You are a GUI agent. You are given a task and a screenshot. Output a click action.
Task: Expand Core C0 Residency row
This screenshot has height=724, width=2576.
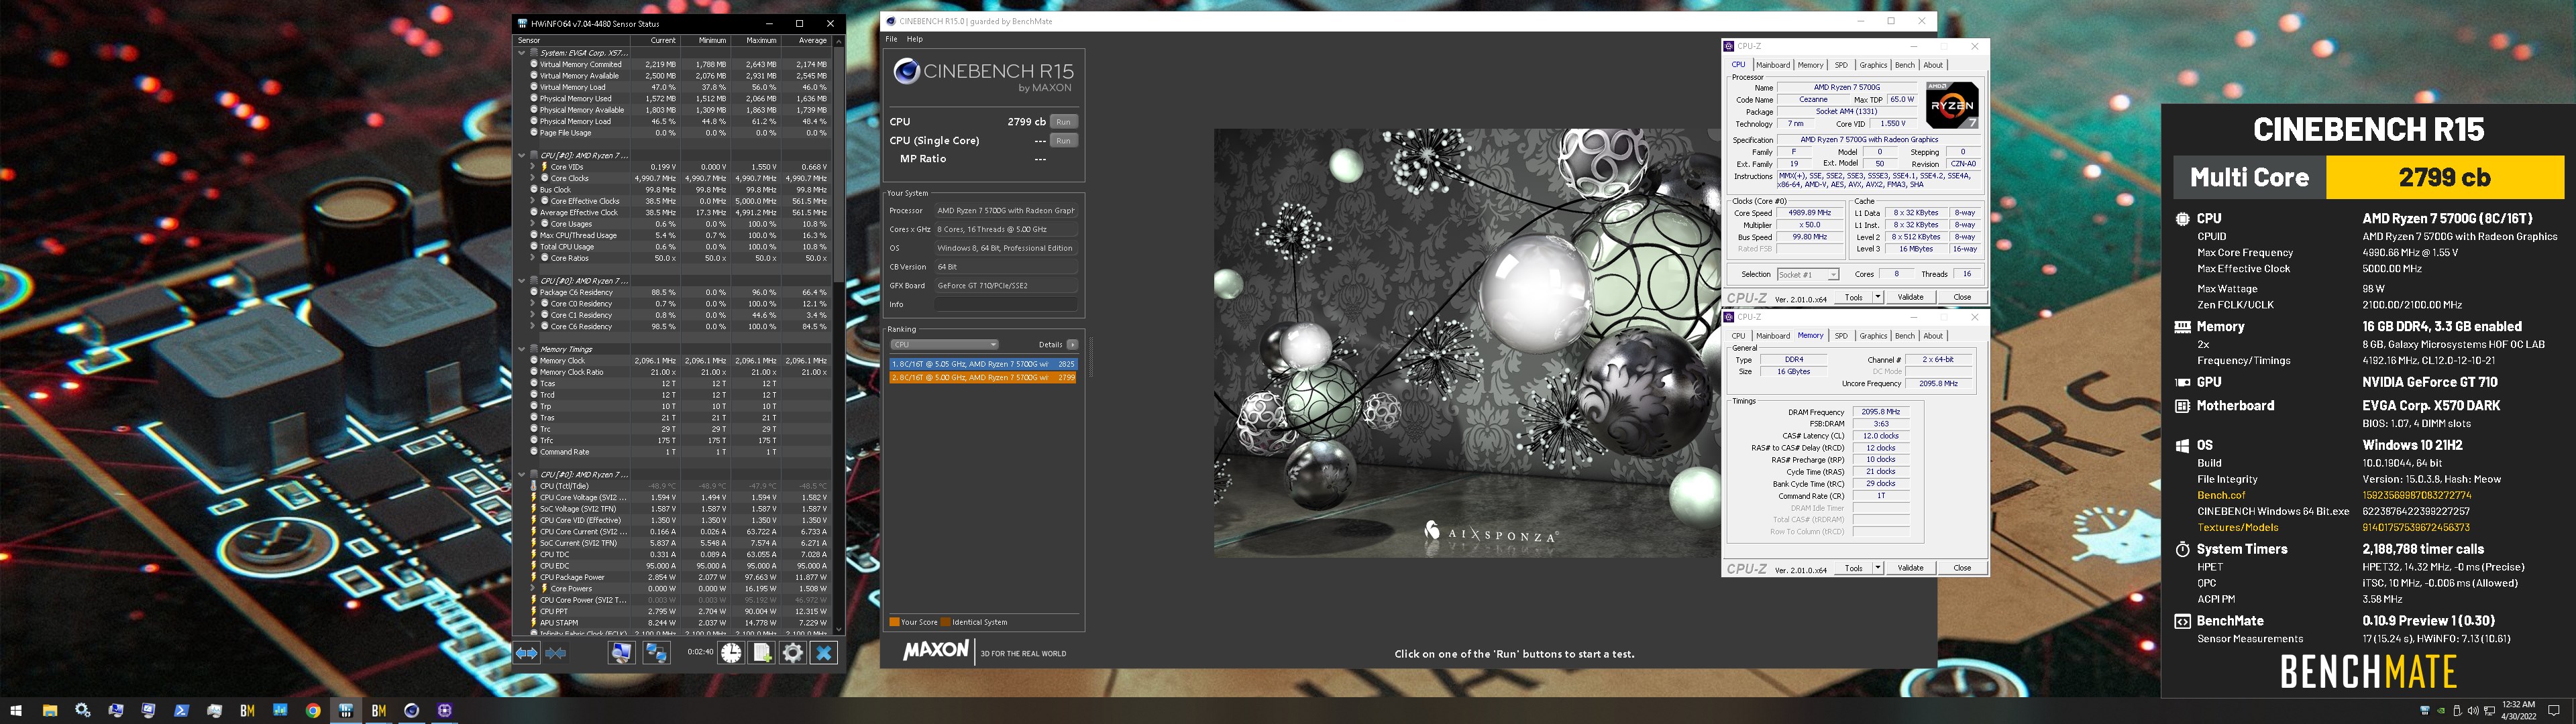[533, 304]
